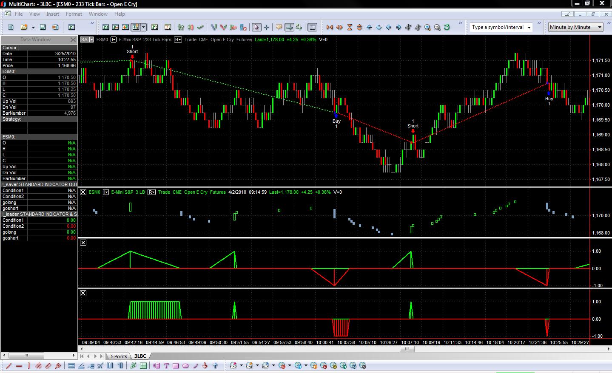Screen dimensions: 612x373
Task: Open the Insert menu
Action: (x=53, y=14)
